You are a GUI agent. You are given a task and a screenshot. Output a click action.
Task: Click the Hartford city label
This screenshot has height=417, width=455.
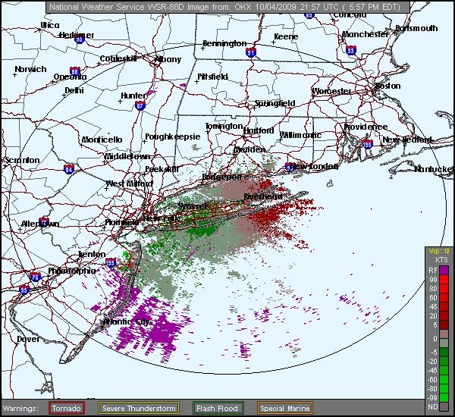pyautogui.click(x=259, y=131)
